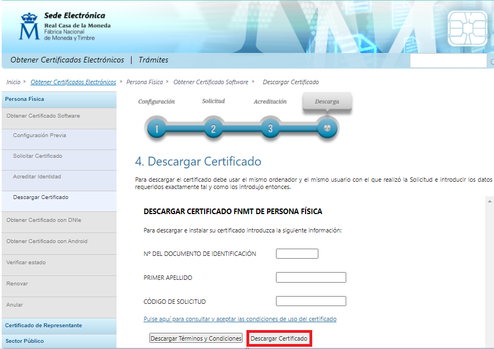The width and height of the screenshot is (494, 349).
Task: Click Persona Física breadcrumb
Action: (144, 82)
